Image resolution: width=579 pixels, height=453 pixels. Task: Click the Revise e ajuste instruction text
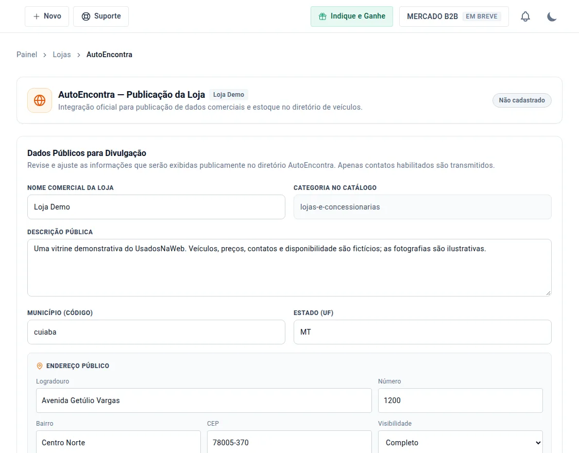pyautogui.click(x=261, y=165)
